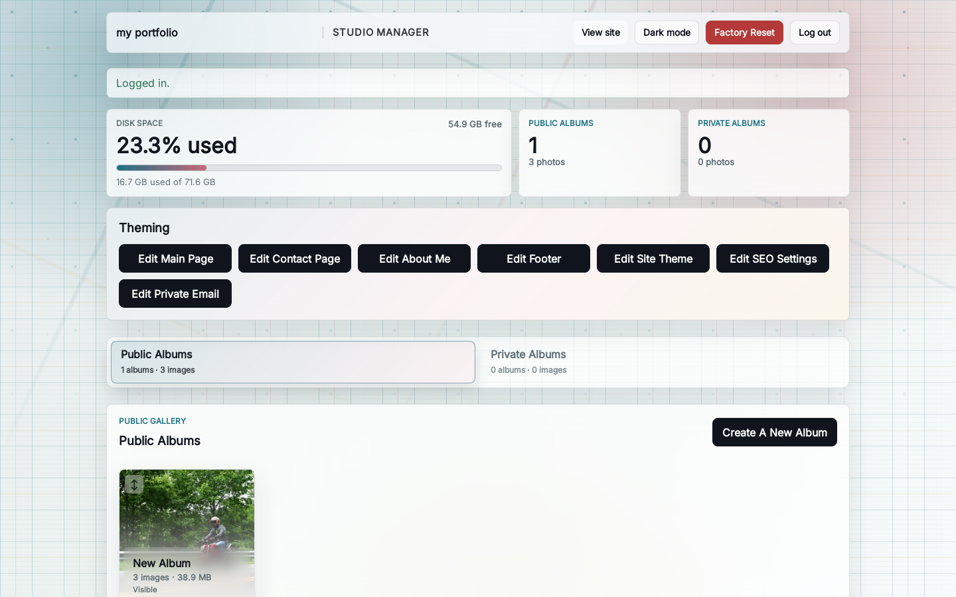Open the New Album thumbnail
This screenshot has width=956, height=597.
tap(187, 533)
